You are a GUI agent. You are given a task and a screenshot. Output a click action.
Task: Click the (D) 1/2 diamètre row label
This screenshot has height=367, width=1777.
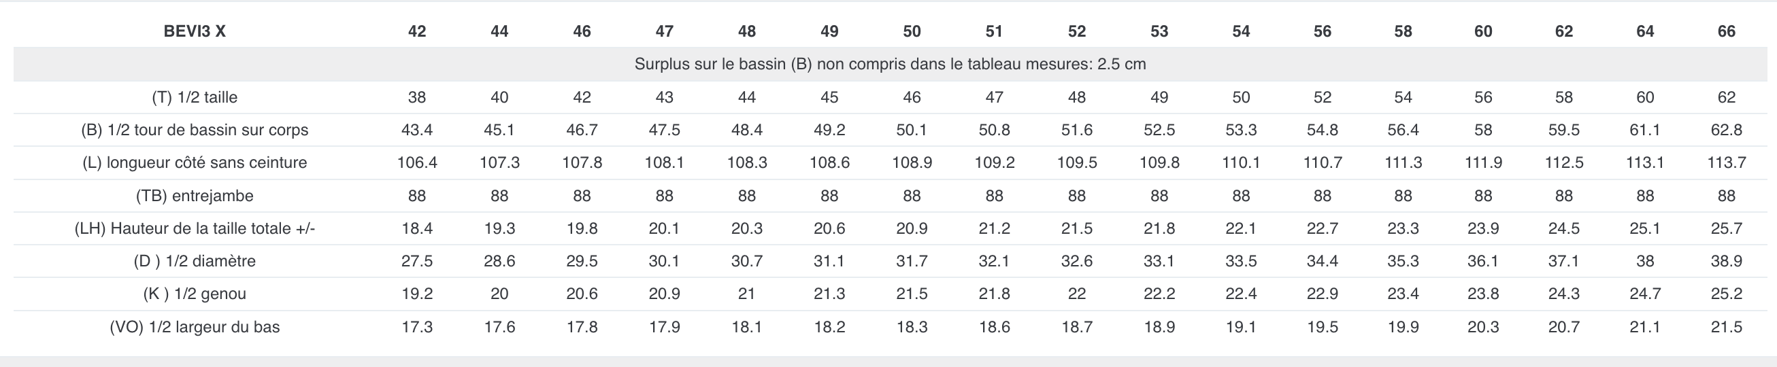(195, 261)
